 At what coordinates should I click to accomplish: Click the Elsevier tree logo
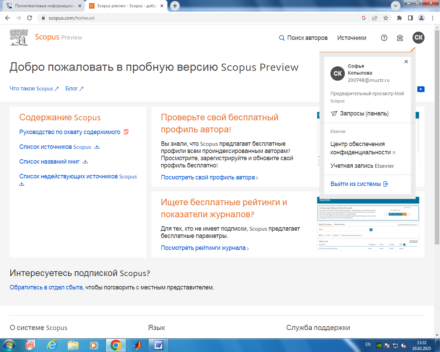coord(19,37)
